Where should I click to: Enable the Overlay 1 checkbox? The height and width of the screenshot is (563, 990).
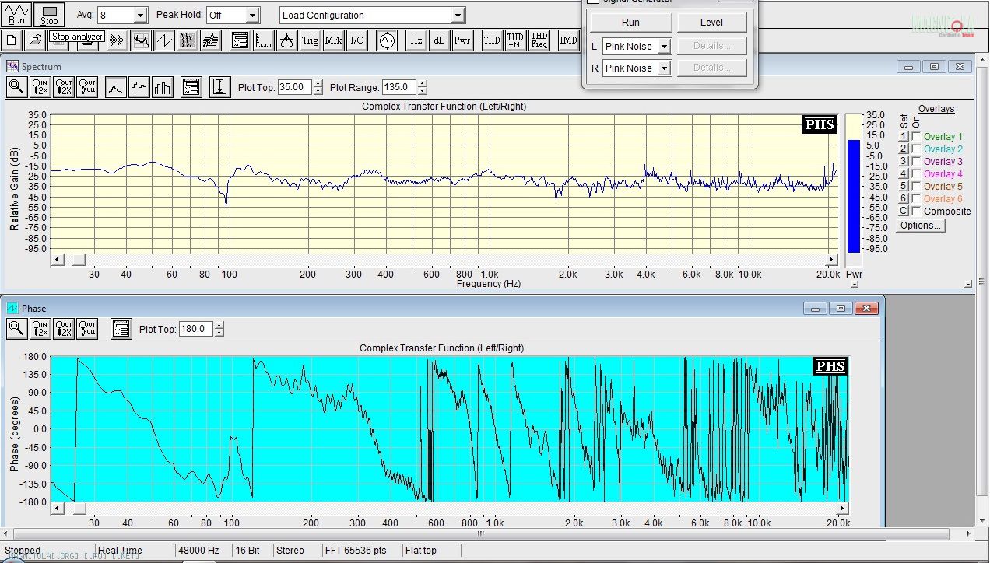[x=917, y=137]
